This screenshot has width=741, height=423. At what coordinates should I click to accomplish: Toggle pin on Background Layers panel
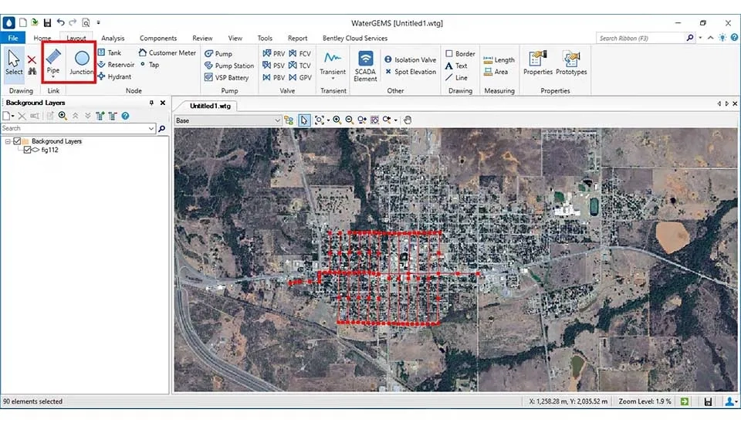click(151, 103)
